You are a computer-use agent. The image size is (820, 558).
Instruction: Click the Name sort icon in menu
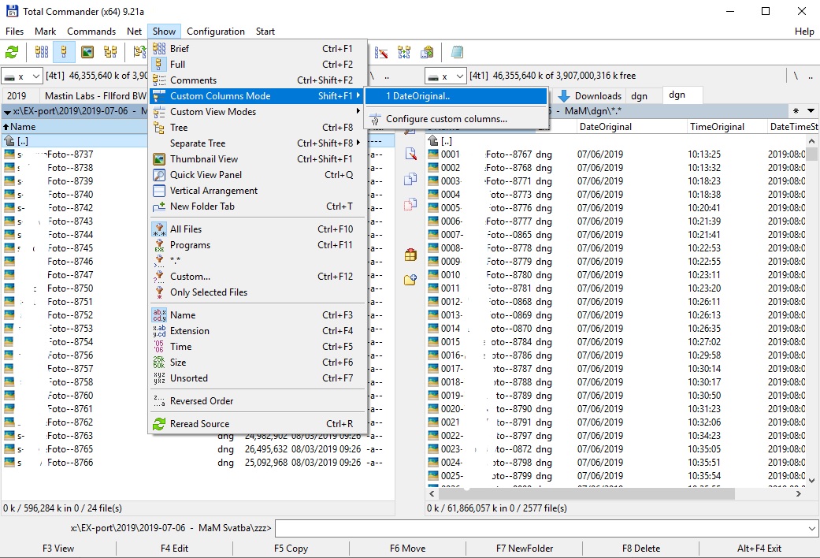point(159,315)
